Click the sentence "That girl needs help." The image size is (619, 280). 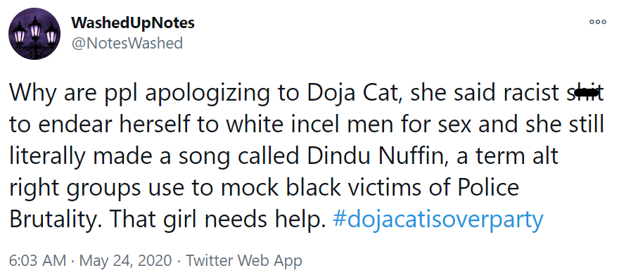click(x=217, y=219)
